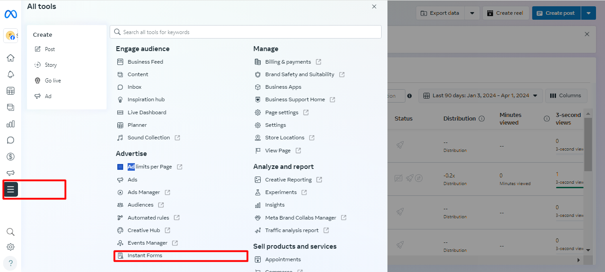The height and width of the screenshot is (272, 605).
Task: Open Billing & payments
Action: [x=288, y=62]
